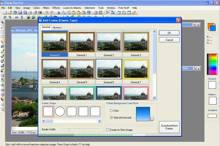Click the flip horizontal arrows icon
Screen dimensions: 220x146
[17, 17]
